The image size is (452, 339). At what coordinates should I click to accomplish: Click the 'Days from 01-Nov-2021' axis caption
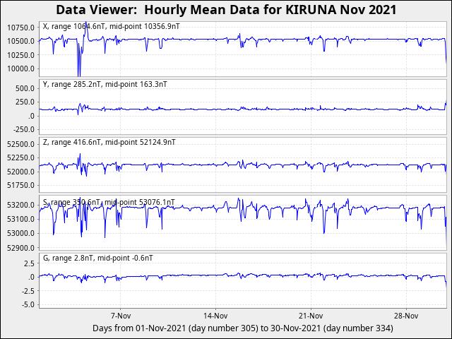[x=242, y=328]
